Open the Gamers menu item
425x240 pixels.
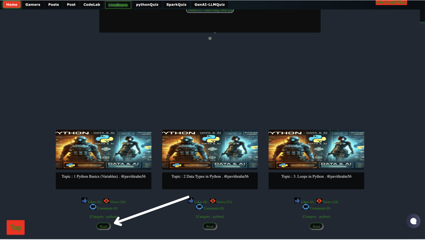point(33,5)
